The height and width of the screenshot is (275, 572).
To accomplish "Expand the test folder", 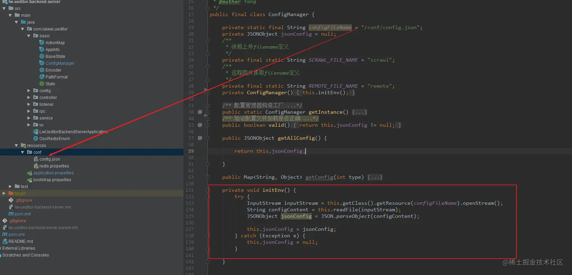I will 10,187.
